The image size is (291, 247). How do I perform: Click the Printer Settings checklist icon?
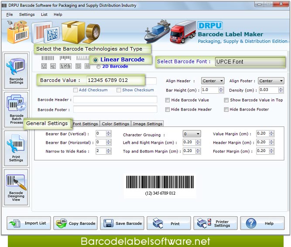204,223
